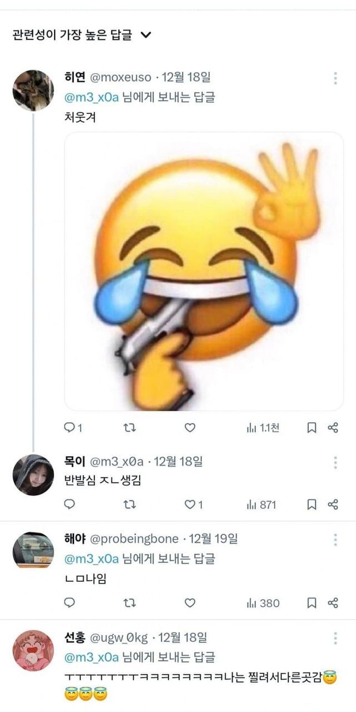
Task: Open 히연's profile picture
Action: point(33,90)
